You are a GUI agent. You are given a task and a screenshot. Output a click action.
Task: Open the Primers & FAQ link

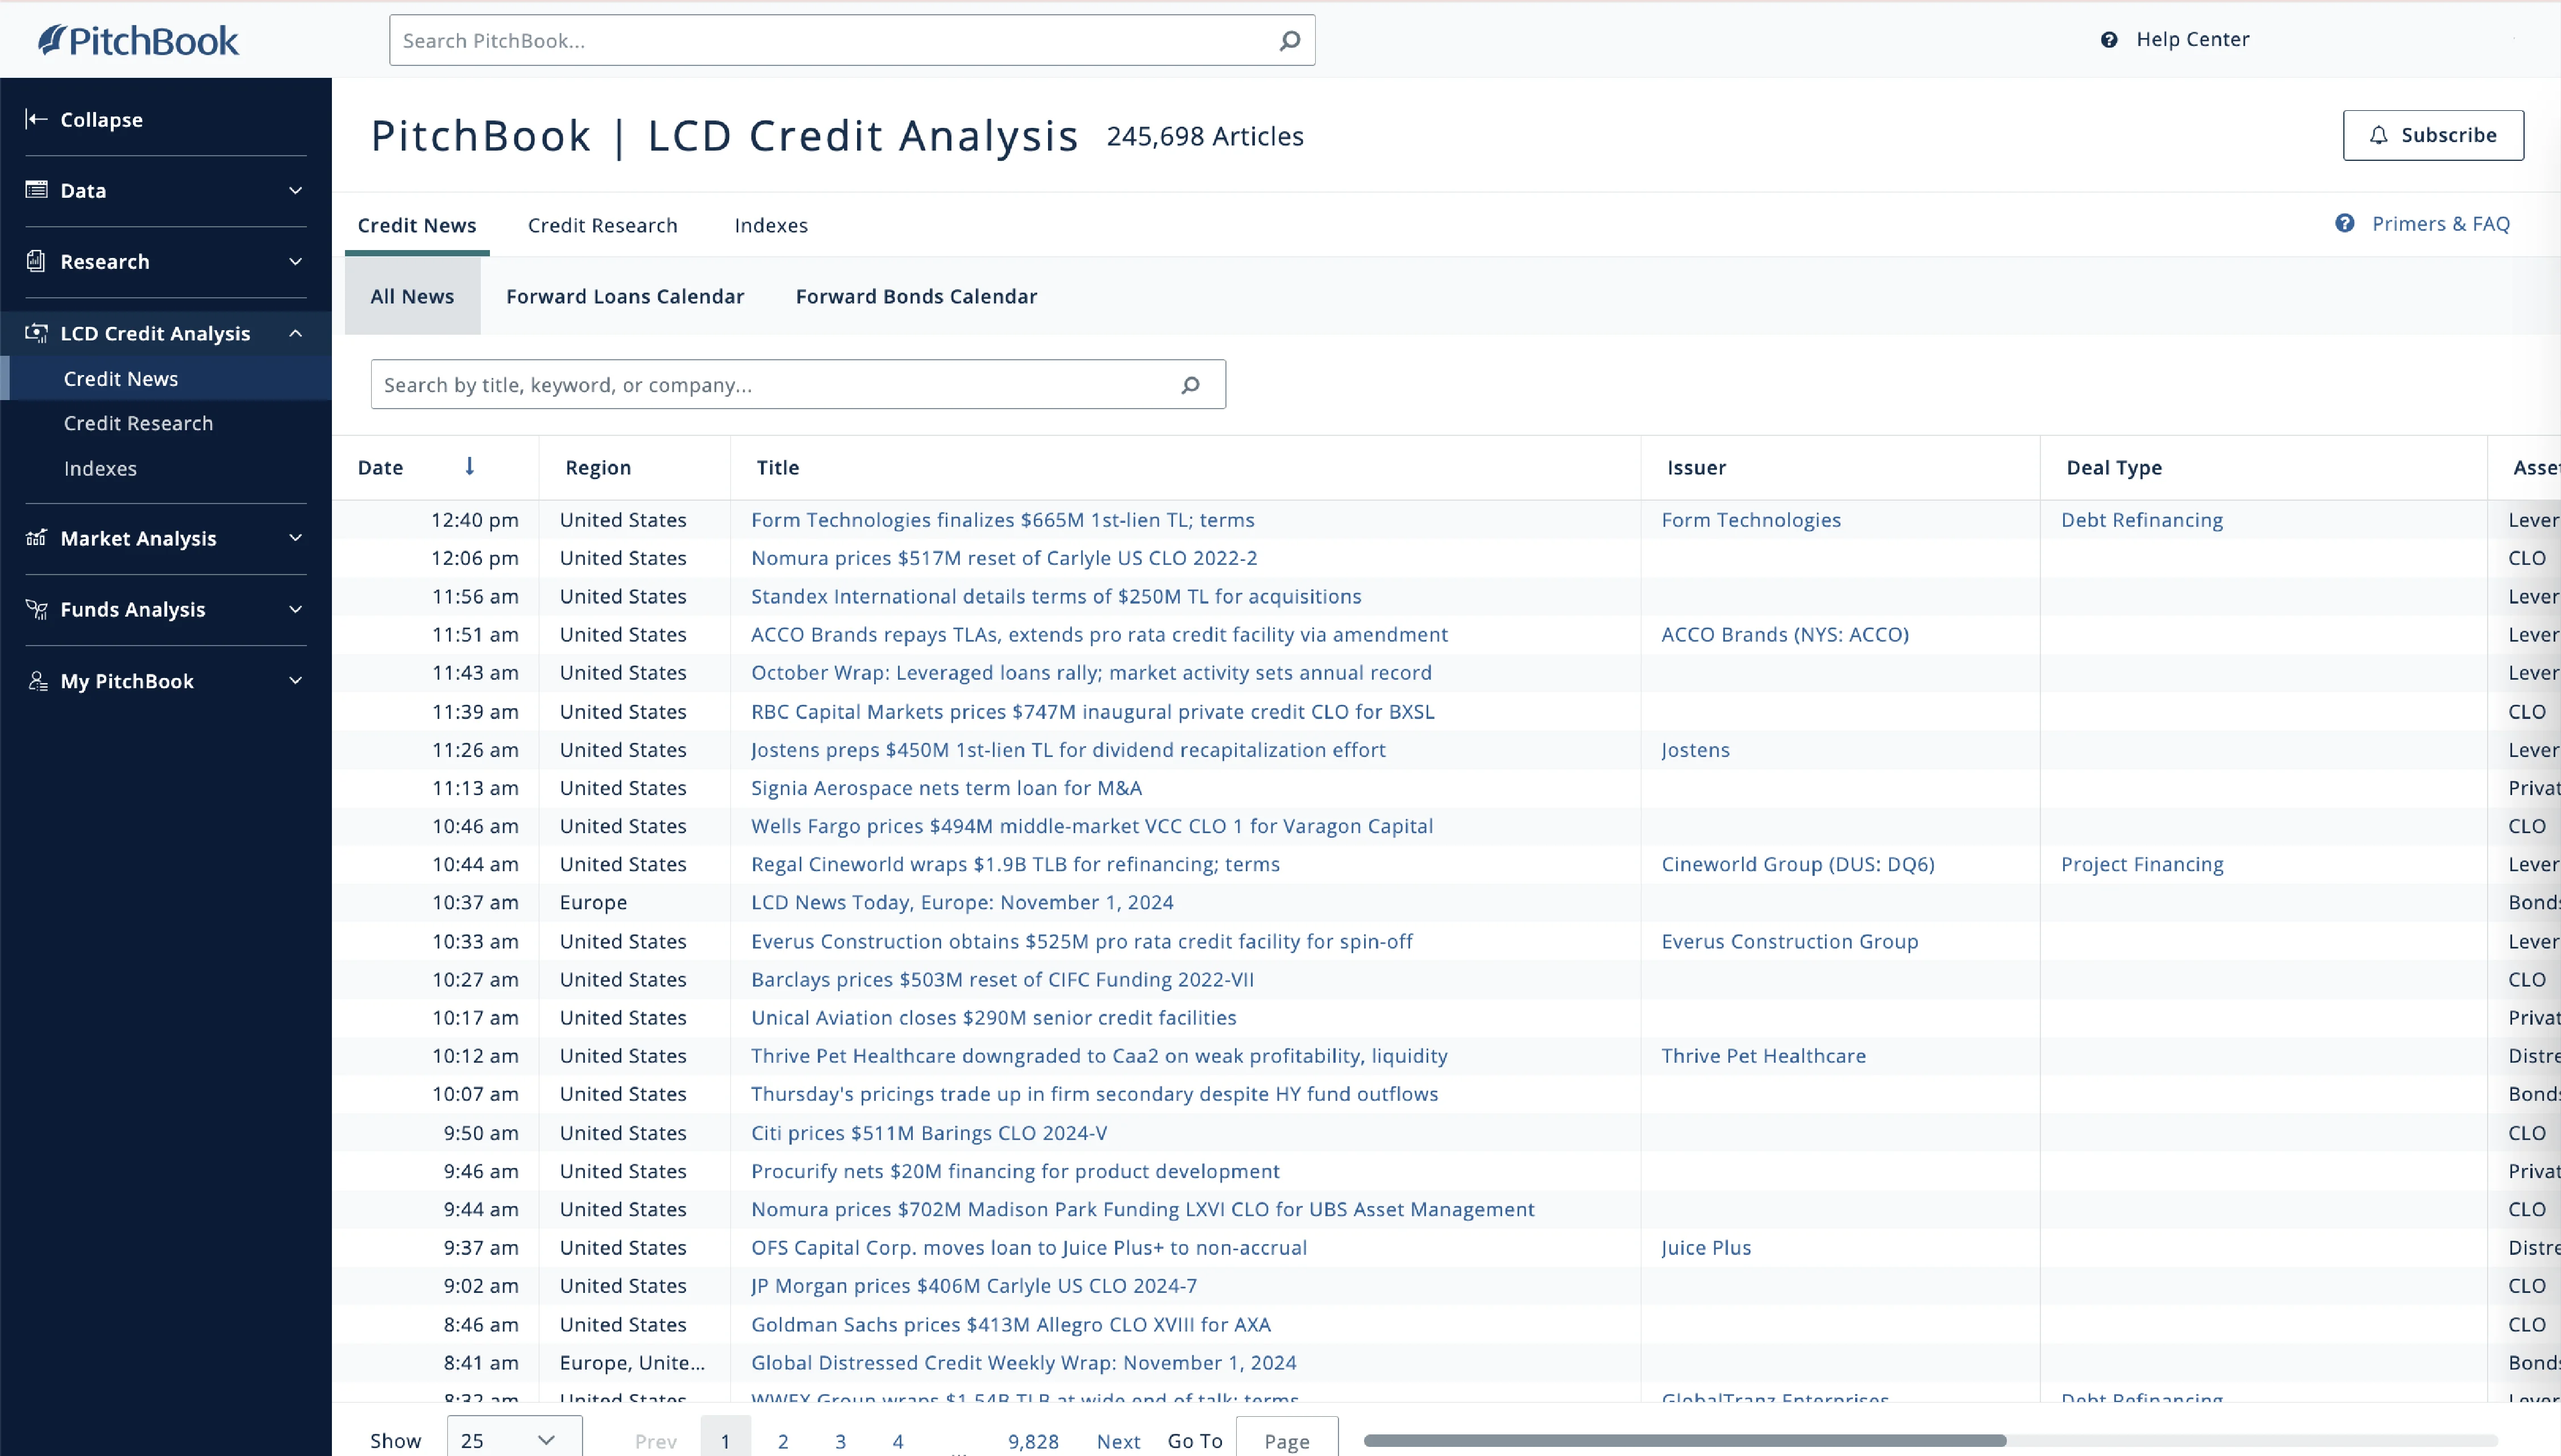(2441, 223)
